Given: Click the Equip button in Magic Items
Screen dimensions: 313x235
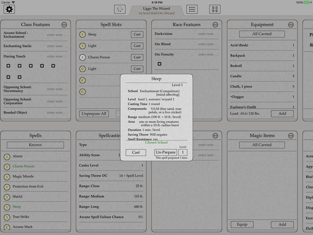Looking at the screenshot, I should tap(242, 224).
